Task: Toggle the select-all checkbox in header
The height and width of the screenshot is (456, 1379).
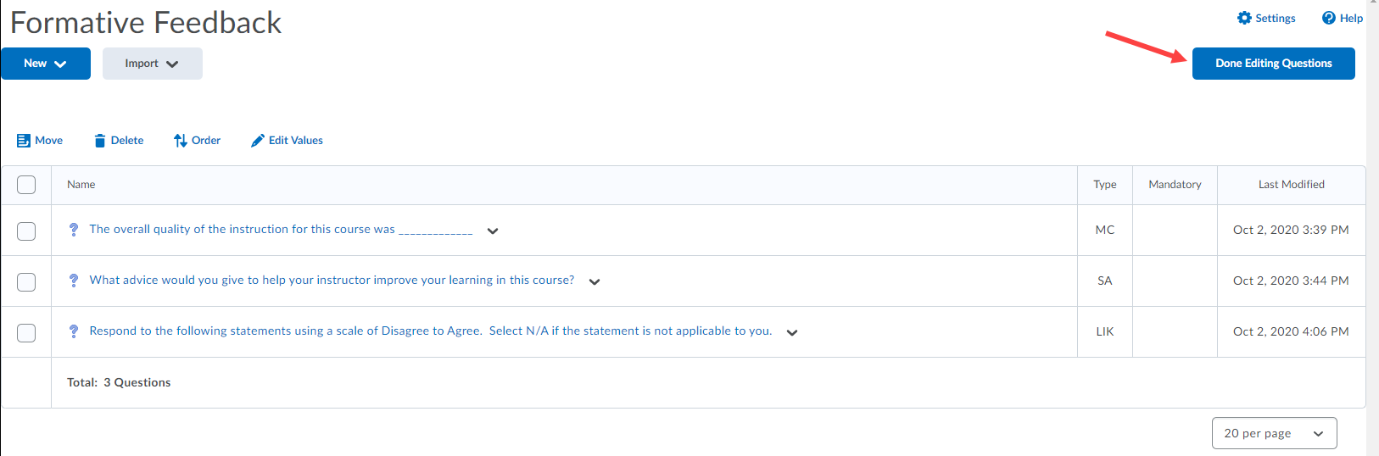Action: point(26,185)
